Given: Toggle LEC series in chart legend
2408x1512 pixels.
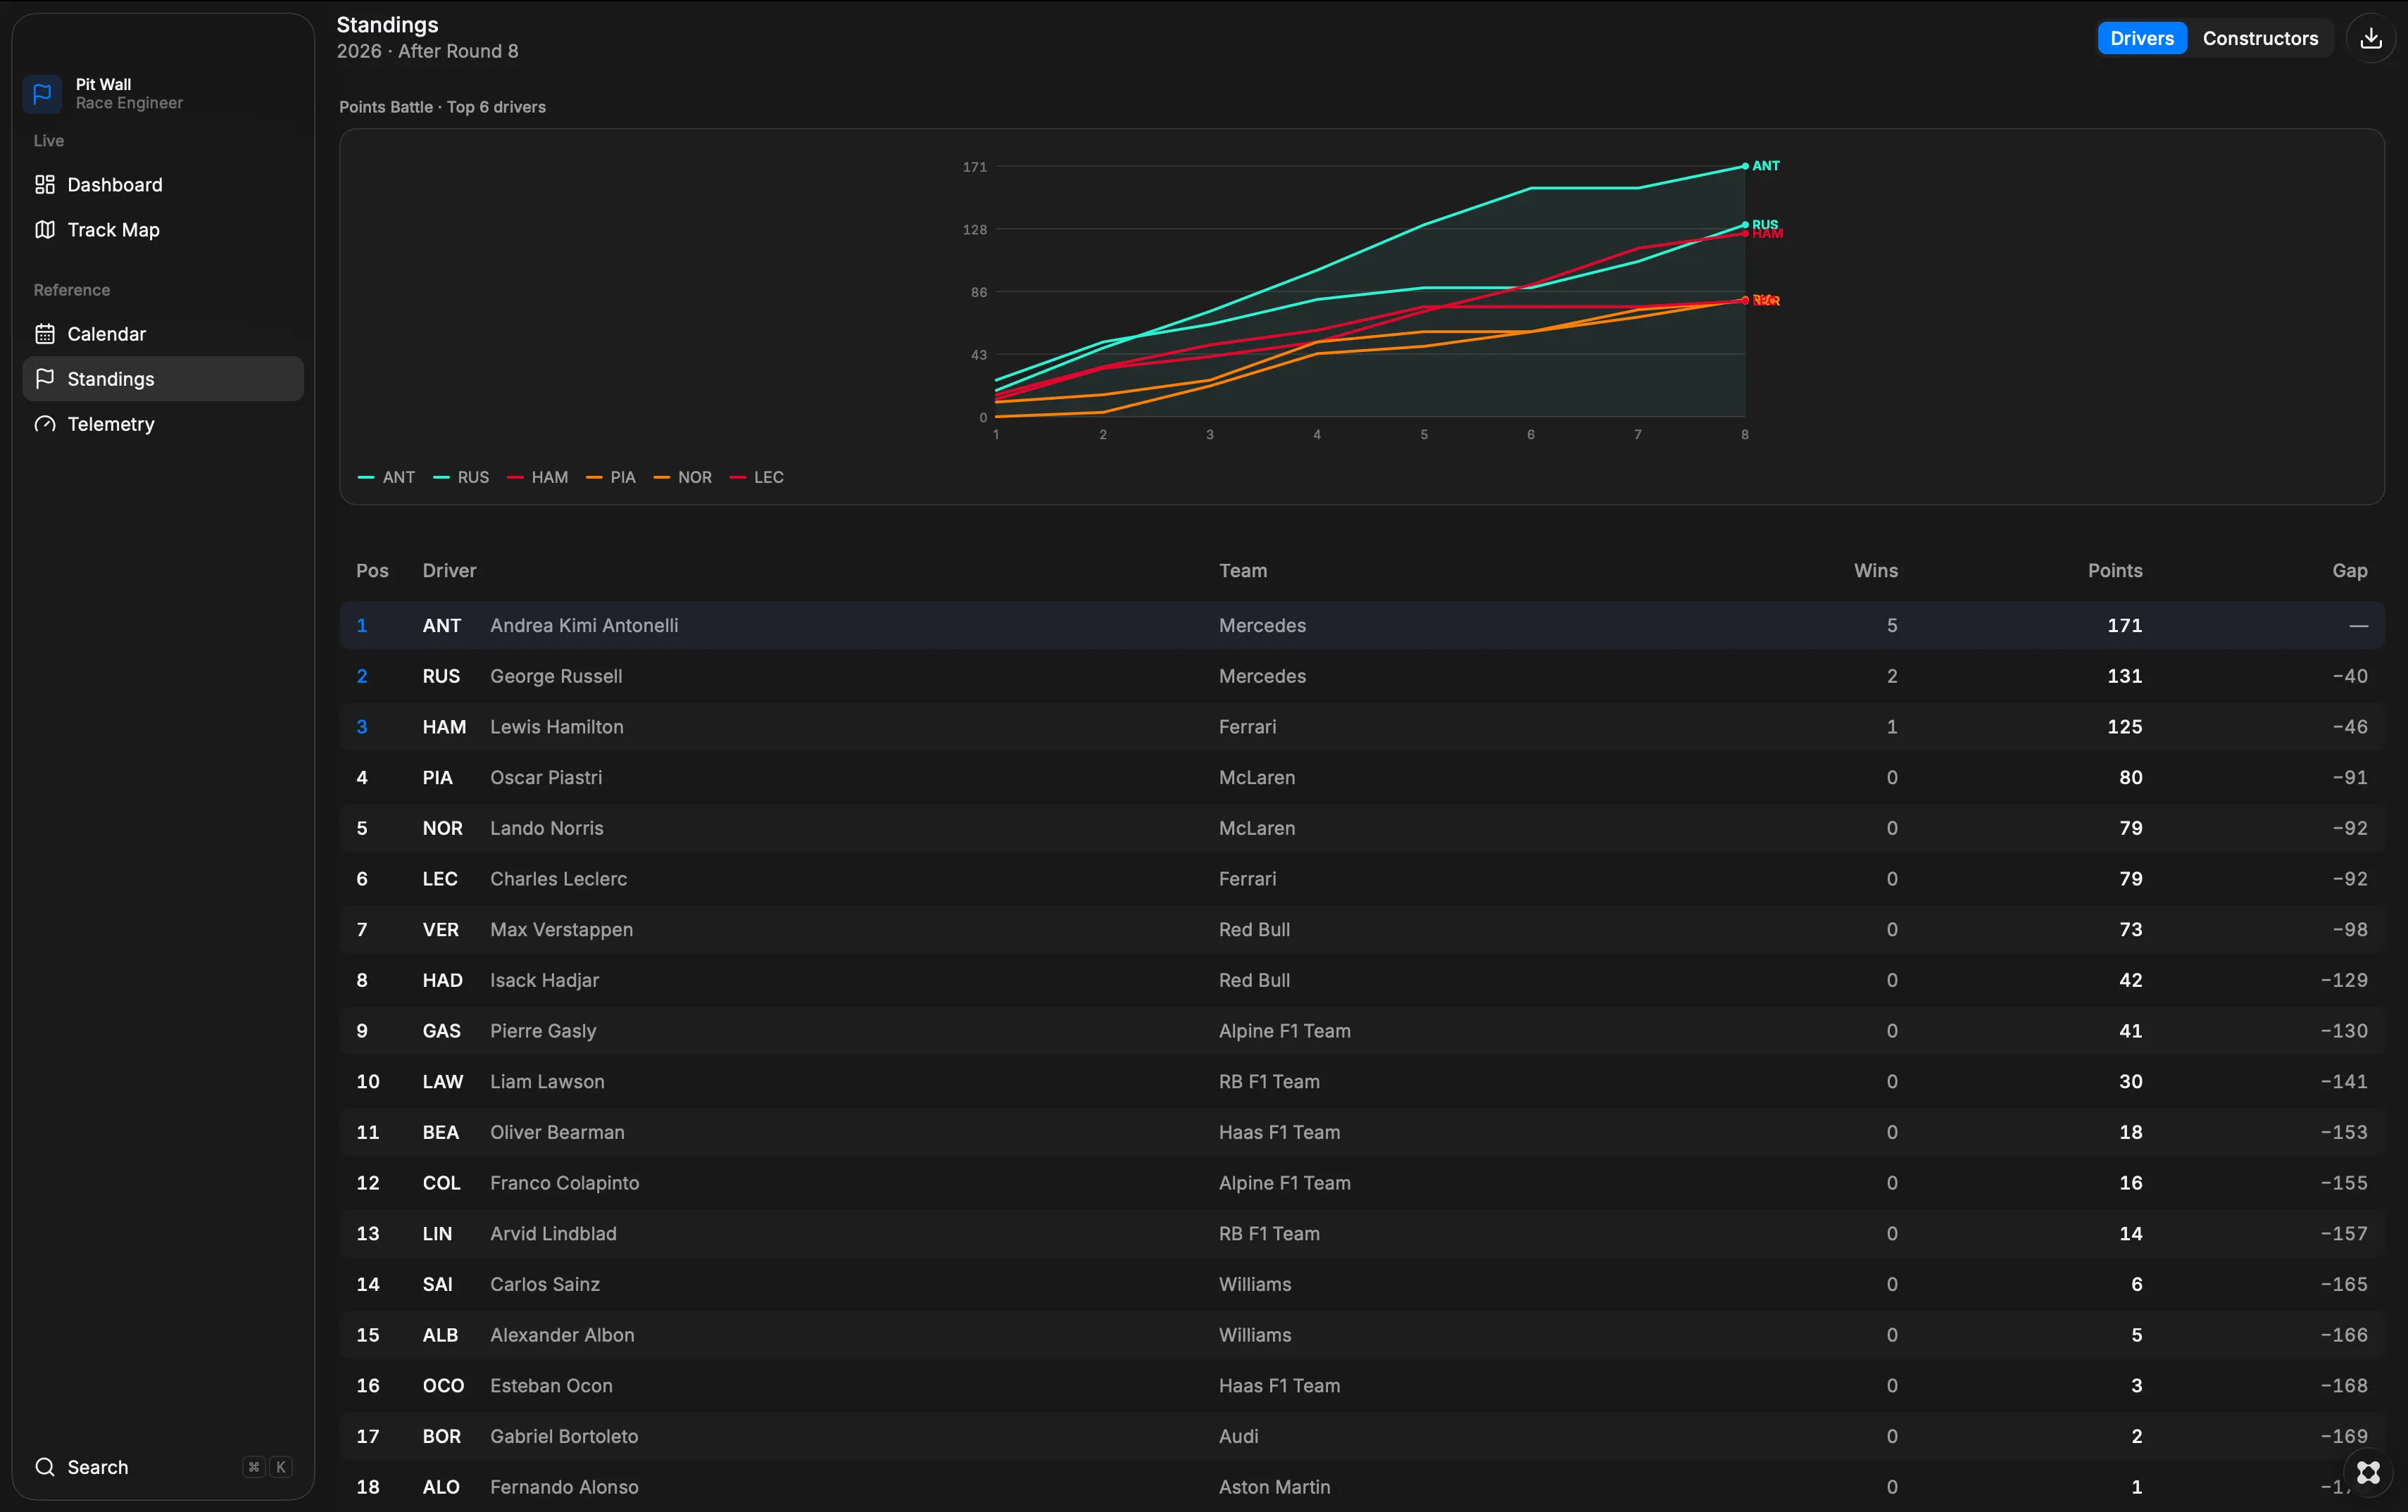Looking at the screenshot, I should click(757, 477).
